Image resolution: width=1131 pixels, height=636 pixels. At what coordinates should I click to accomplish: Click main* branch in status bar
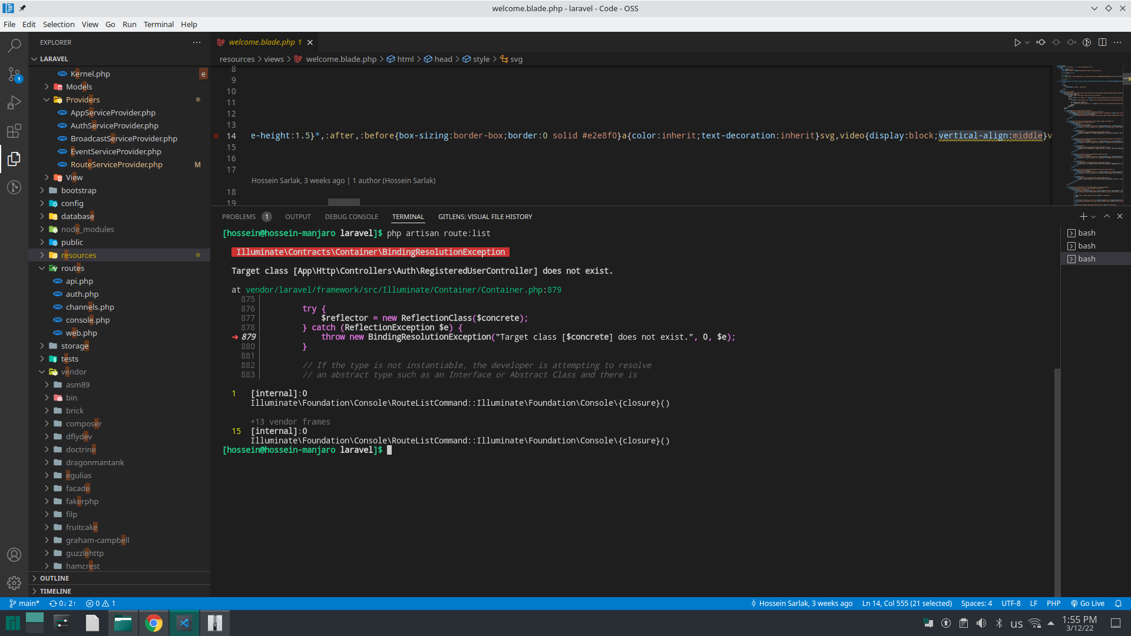click(24, 604)
